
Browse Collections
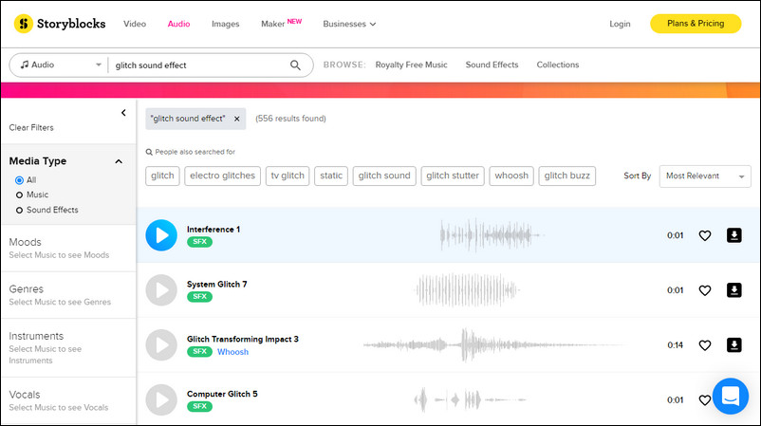point(558,65)
